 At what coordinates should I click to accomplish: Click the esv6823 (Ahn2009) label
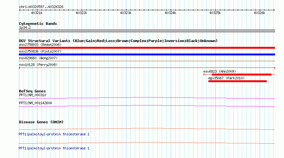tap(220, 71)
